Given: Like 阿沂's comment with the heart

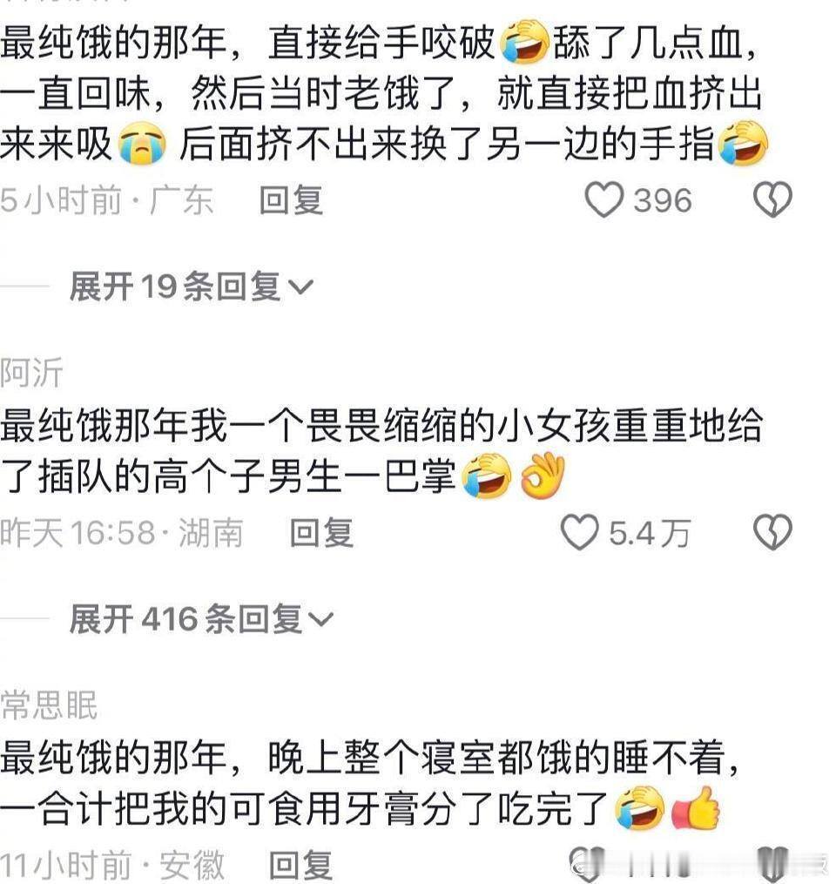Looking at the screenshot, I should 579,532.
